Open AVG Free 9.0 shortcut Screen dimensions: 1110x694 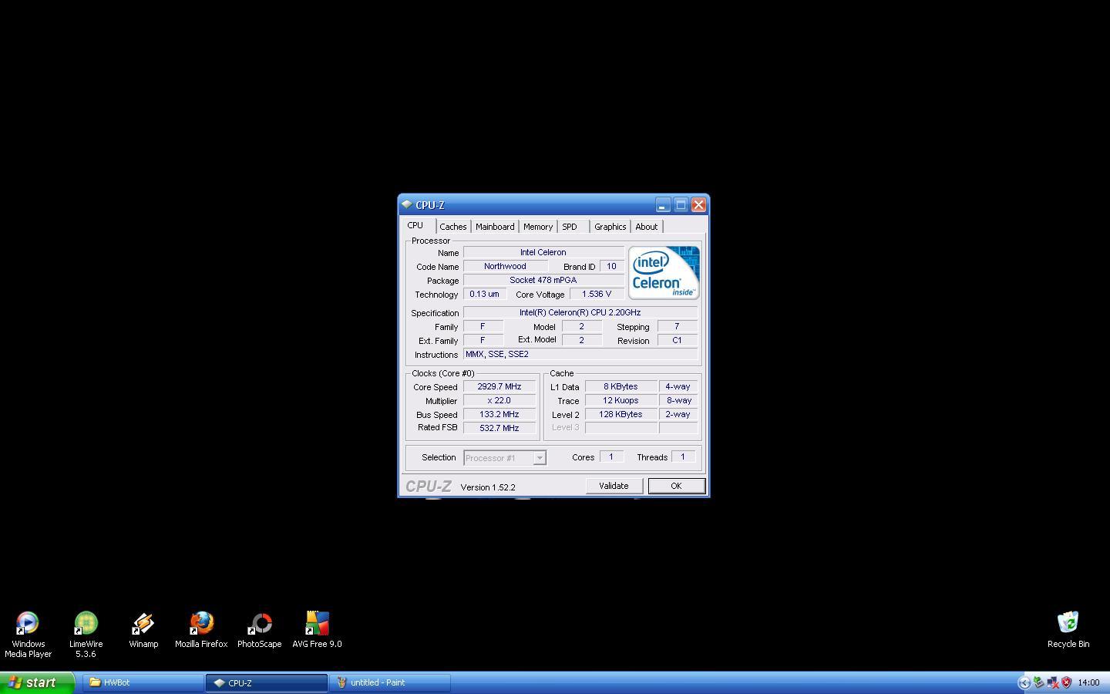[x=317, y=629]
